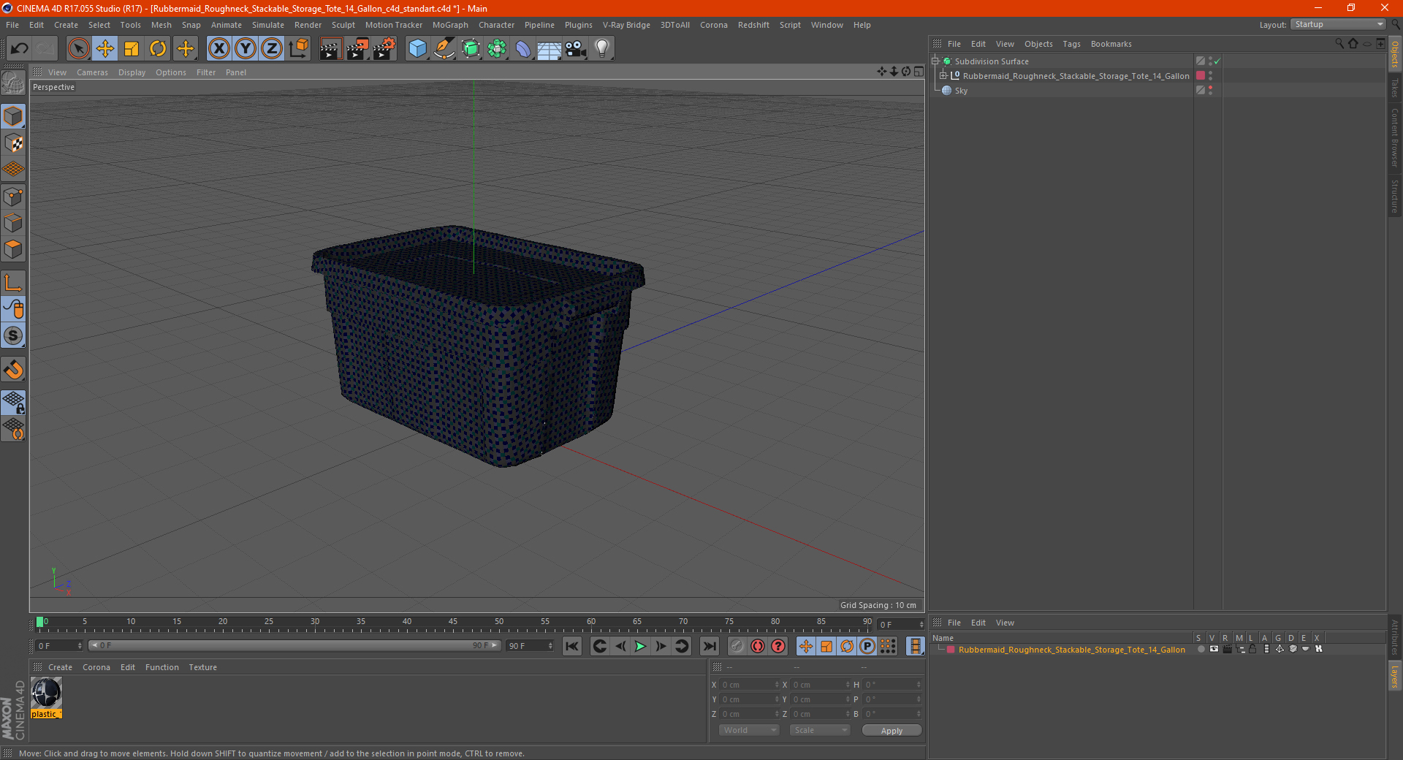This screenshot has width=1403, height=760.
Task: Add a Cube primitive object
Action: tap(417, 49)
